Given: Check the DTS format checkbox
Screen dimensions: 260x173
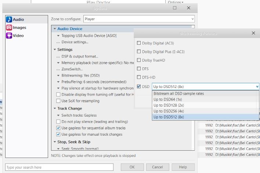Looking at the screenshot, I should (x=139, y=69).
